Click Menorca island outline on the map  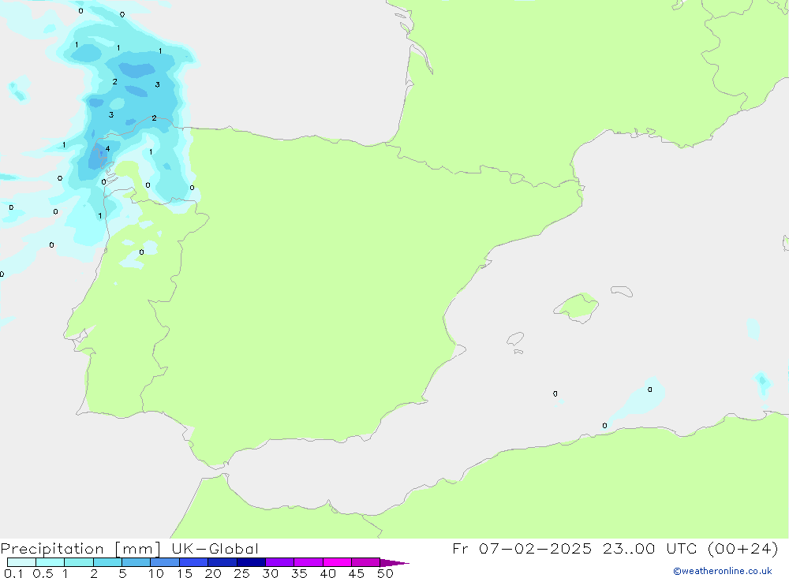tap(622, 291)
